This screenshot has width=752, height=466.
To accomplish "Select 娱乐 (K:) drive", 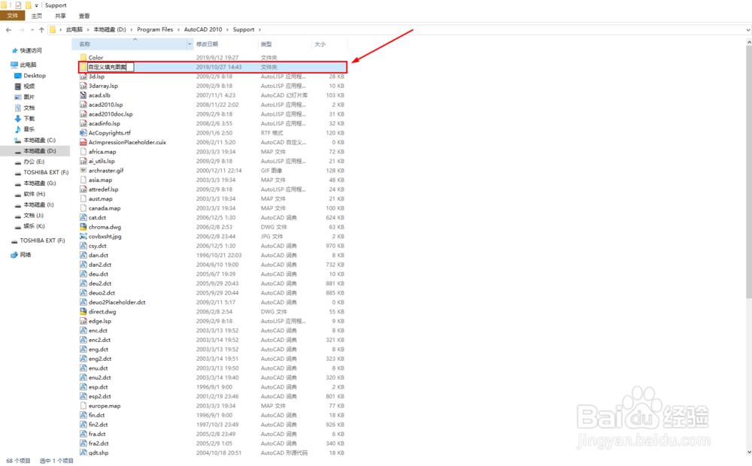I will point(34,226).
